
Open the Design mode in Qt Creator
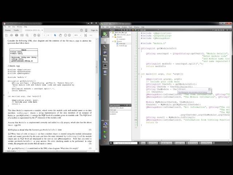(x=105, y=47)
